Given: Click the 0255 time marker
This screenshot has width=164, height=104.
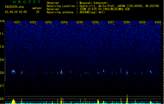Looking at the screenshot, I should click(80, 22).
